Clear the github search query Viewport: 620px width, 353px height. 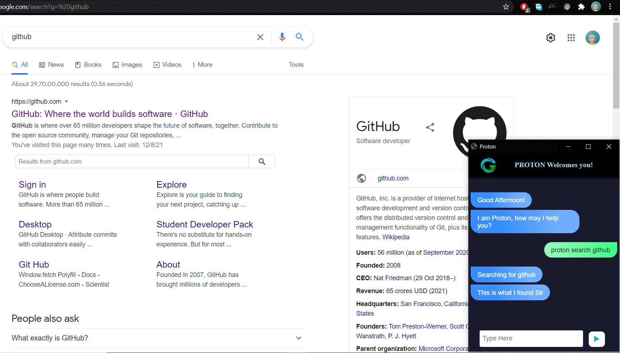pyautogui.click(x=260, y=37)
